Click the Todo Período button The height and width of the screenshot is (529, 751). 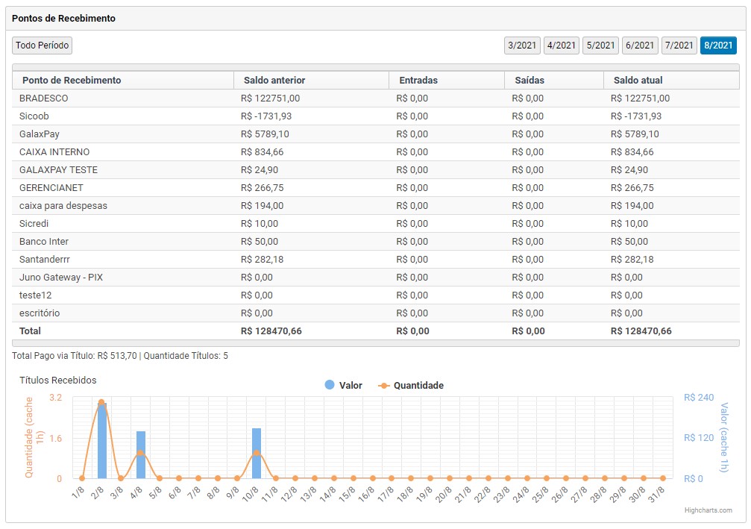pyautogui.click(x=43, y=46)
